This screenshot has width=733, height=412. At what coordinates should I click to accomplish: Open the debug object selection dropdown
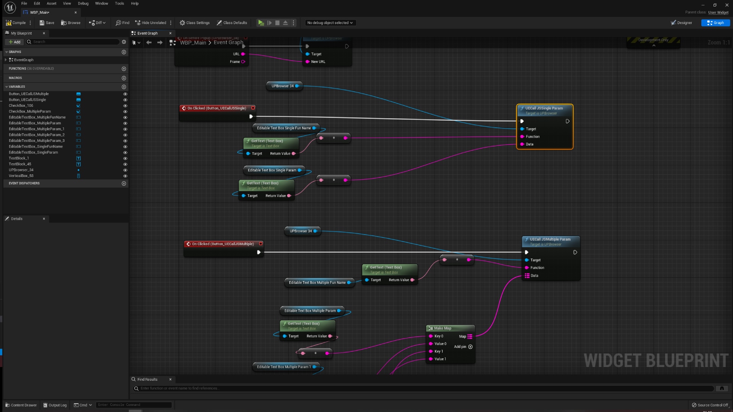coord(330,23)
